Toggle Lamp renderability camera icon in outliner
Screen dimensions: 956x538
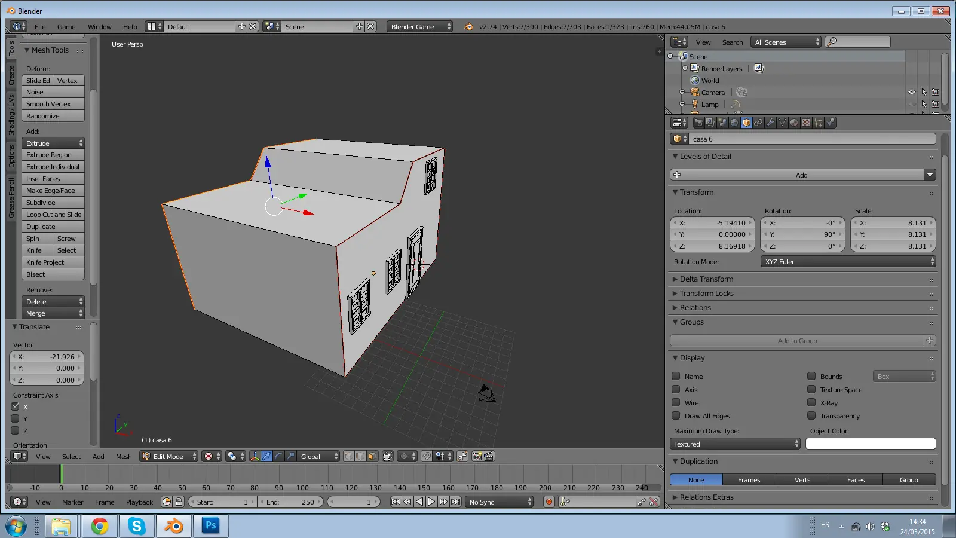pos(935,104)
